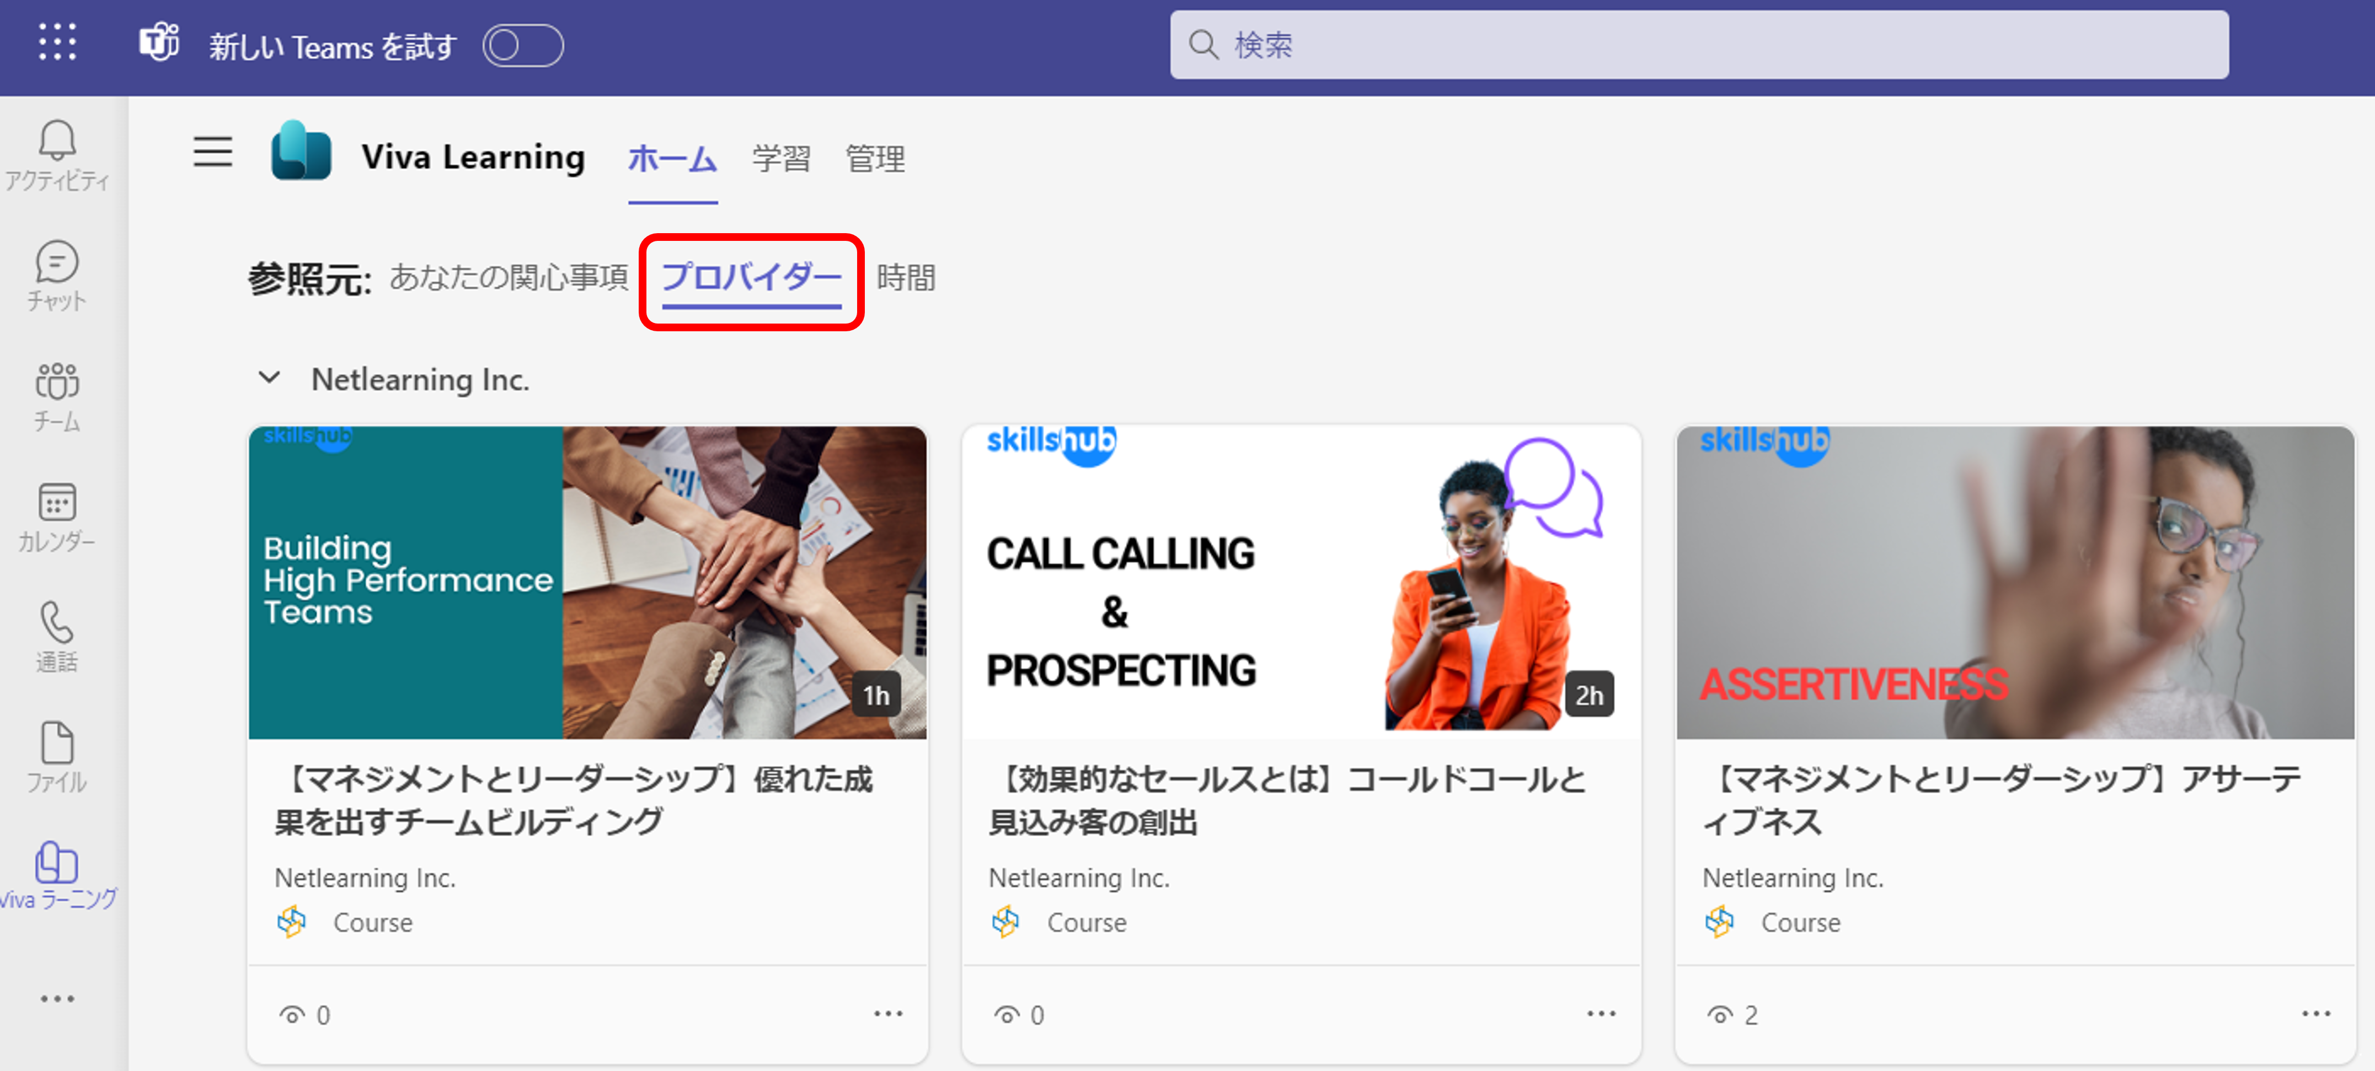This screenshot has width=2375, height=1071.
Task: Open チーム in the sidebar
Action: (x=57, y=396)
